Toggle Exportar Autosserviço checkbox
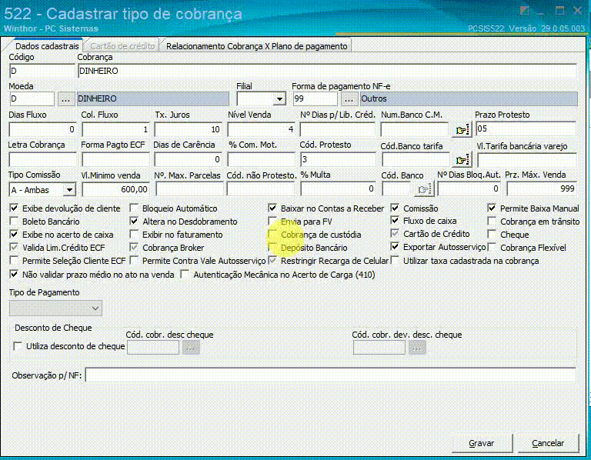Screen dimensions: 591x460 click(395, 247)
